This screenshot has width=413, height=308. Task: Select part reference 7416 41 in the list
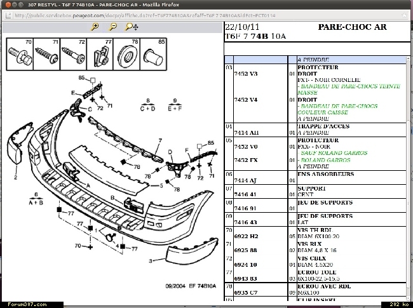coord(246,194)
